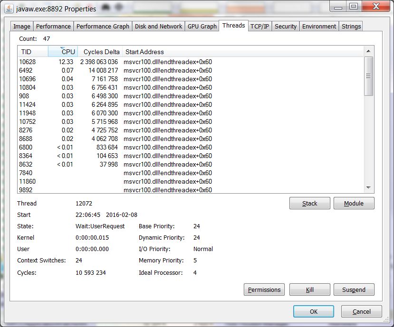Sort by Start Address column header
Image resolution: width=394 pixels, height=327 pixels.
click(243, 52)
